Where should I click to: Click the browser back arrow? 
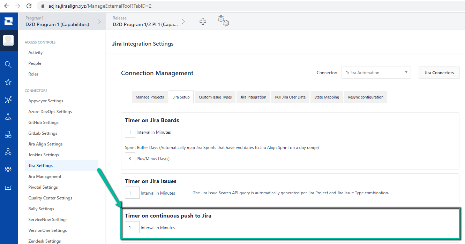[x=7, y=6]
